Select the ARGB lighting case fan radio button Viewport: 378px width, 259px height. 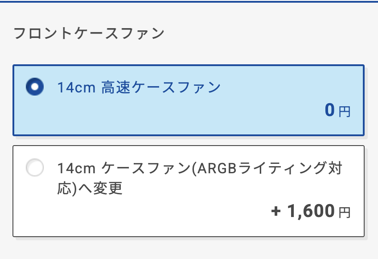(x=35, y=168)
